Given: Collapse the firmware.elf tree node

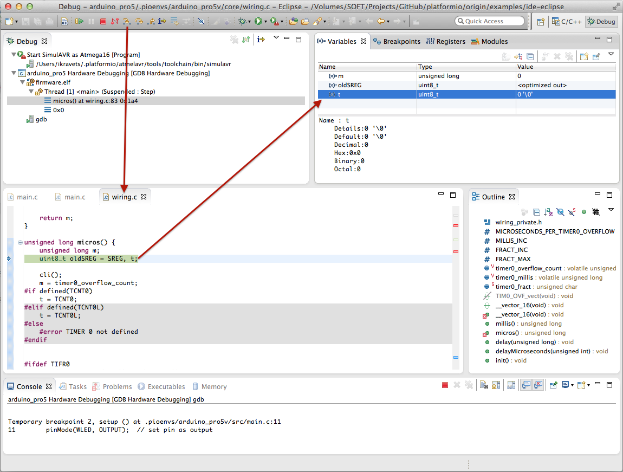Looking at the screenshot, I should point(23,82).
